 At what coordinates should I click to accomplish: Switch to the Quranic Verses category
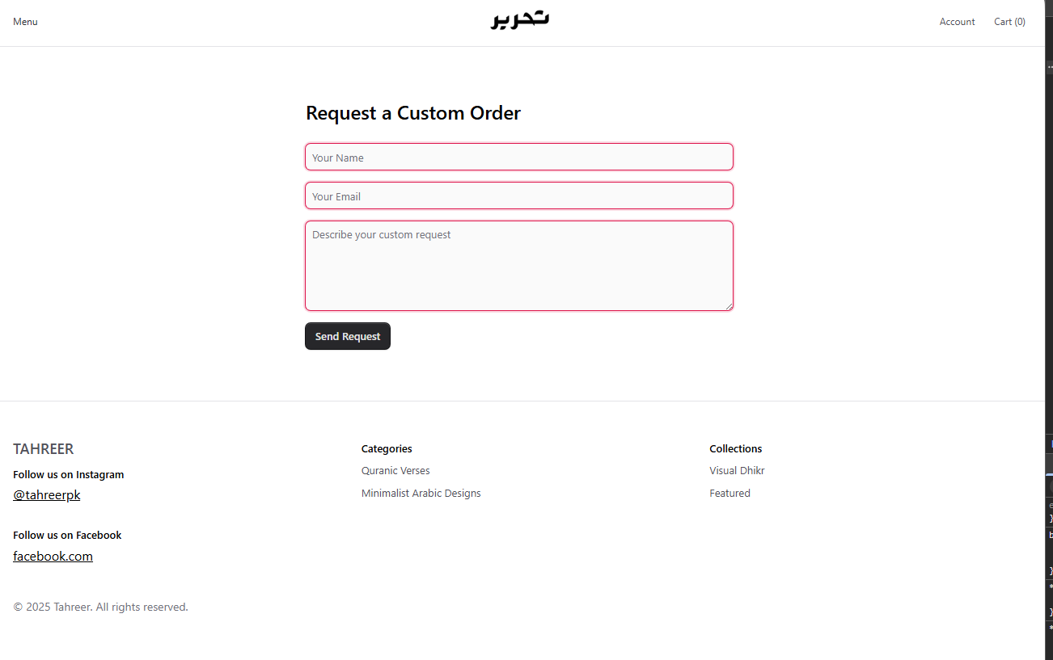point(395,470)
